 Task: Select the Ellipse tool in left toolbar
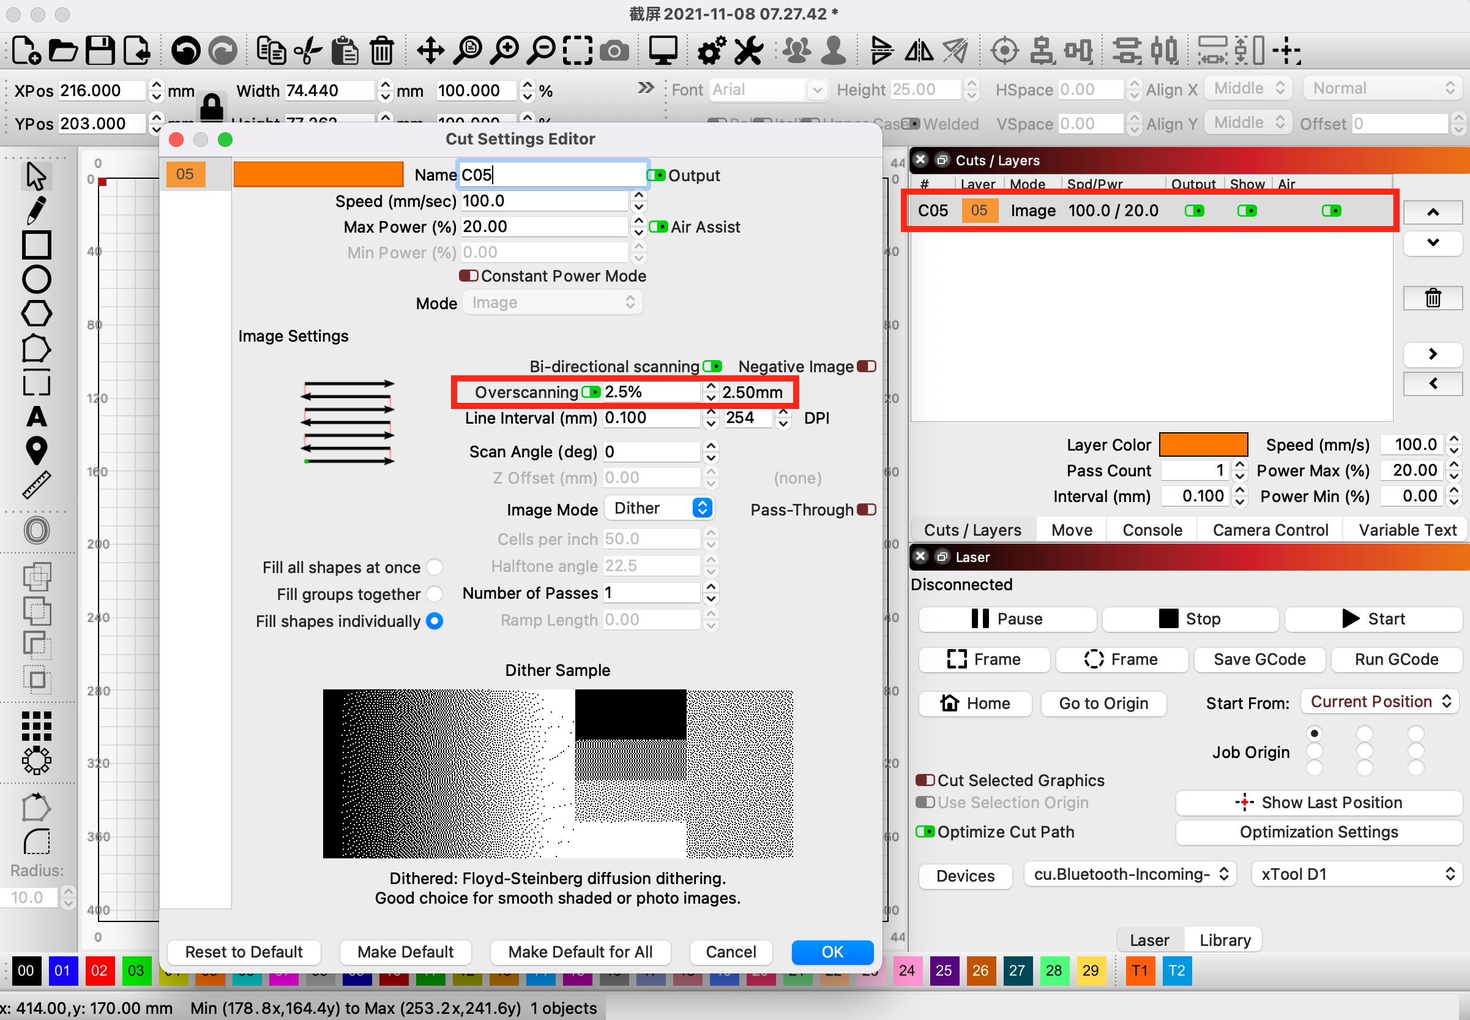pyautogui.click(x=35, y=279)
